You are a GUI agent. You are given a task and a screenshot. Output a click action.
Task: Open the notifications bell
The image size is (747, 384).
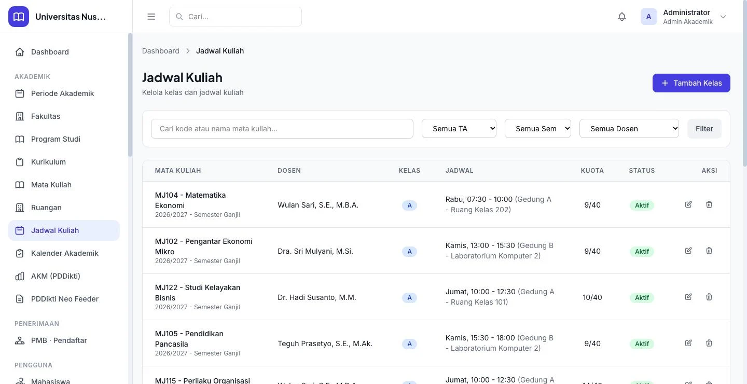coord(622,17)
